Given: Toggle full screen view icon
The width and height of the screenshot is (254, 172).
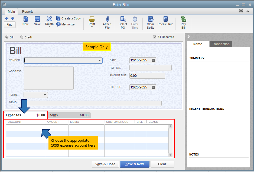Looking at the screenshot, I should click(x=241, y=11).
